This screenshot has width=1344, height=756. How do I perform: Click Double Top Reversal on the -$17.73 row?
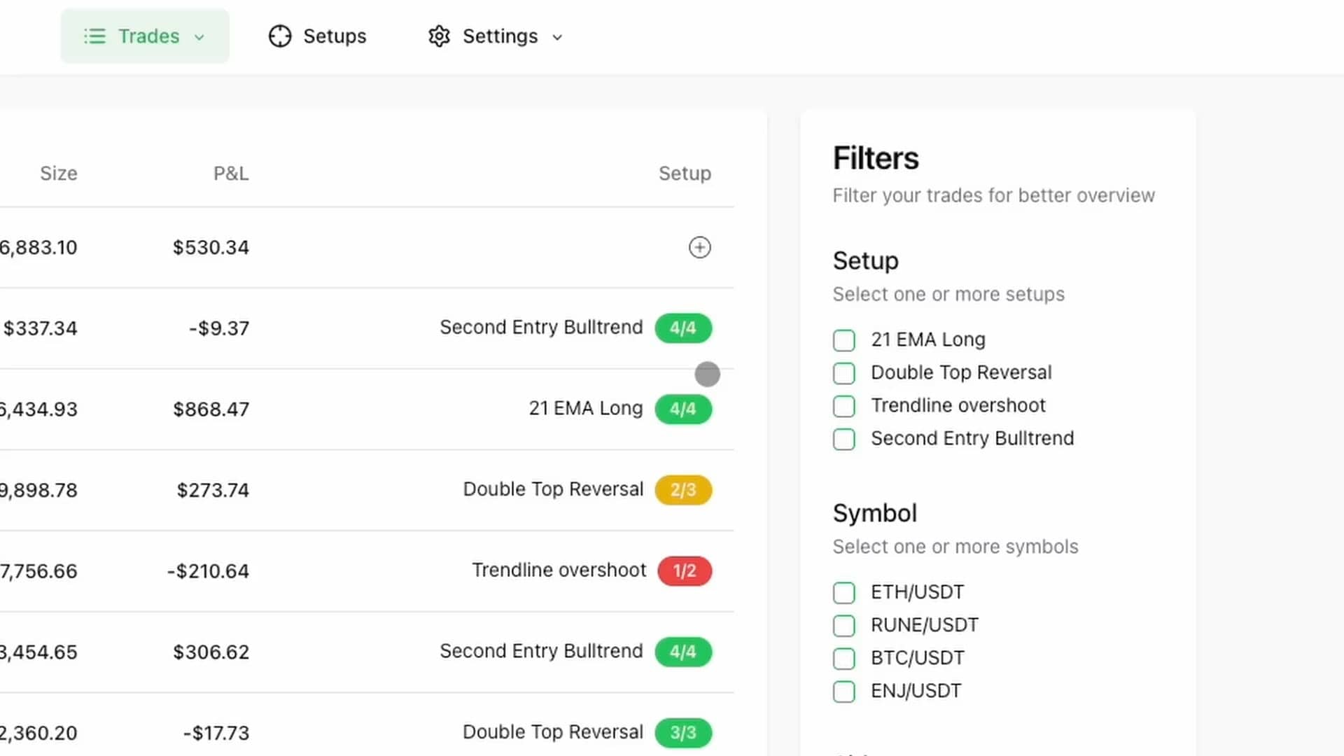point(553,731)
